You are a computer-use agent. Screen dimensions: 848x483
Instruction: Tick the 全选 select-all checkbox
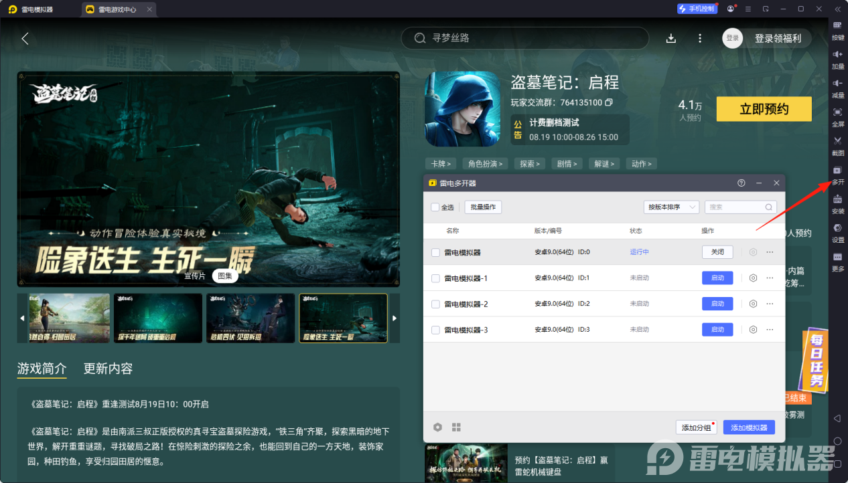(435, 207)
